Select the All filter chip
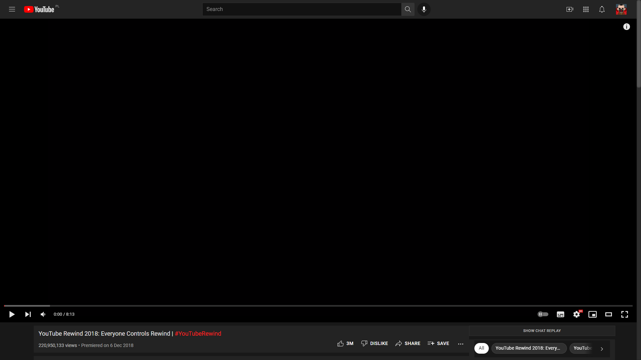 point(481,348)
